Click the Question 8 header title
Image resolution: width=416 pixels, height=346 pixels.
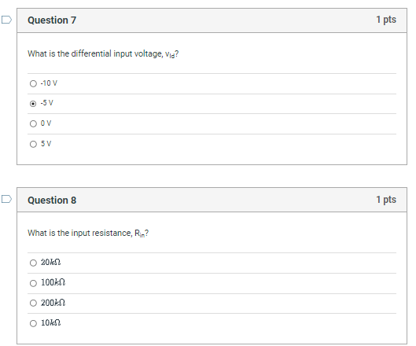pos(52,200)
